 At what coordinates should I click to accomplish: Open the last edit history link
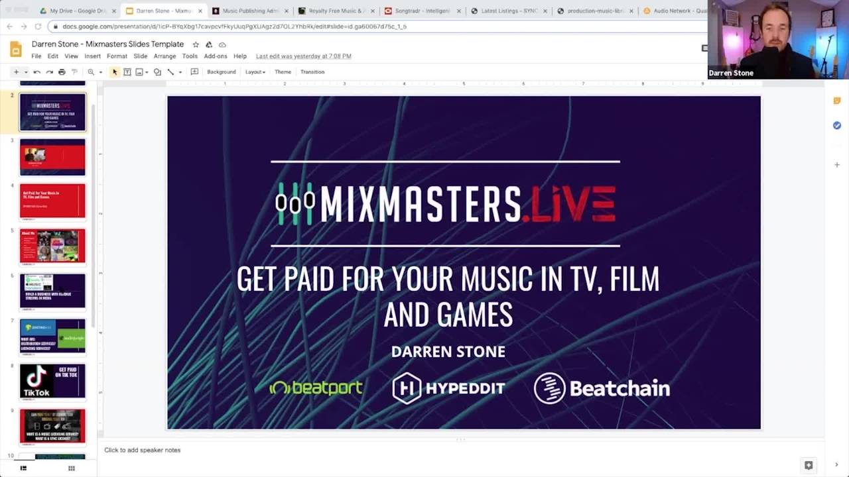click(304, 56)
